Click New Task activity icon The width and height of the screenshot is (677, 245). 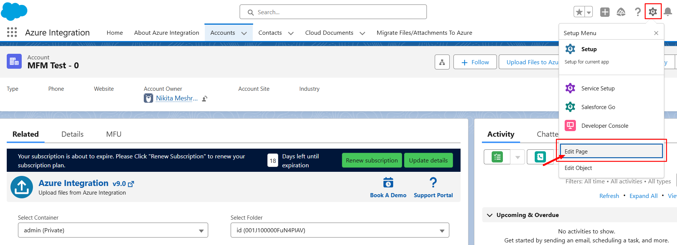coord(497,157)
